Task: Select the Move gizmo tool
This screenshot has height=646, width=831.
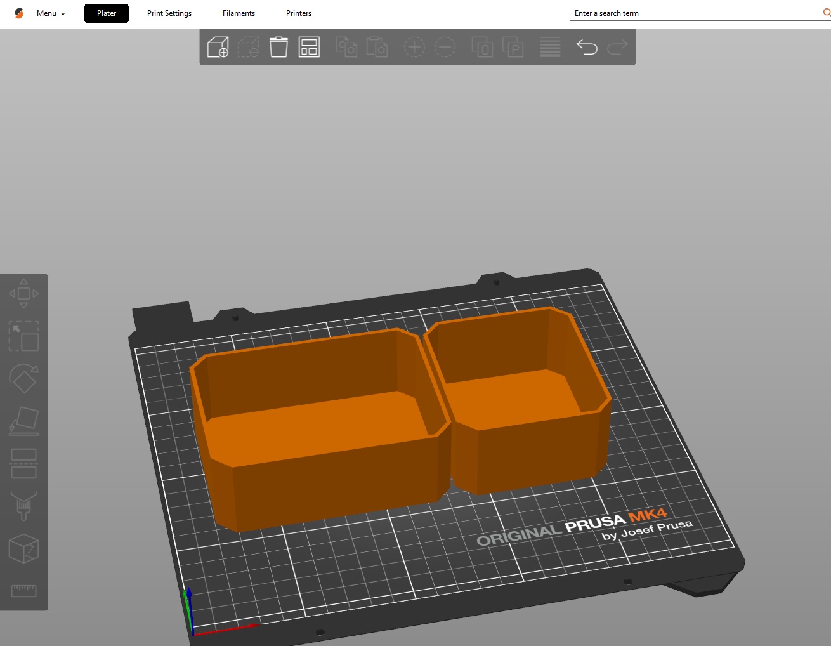Action: (23, 294)
